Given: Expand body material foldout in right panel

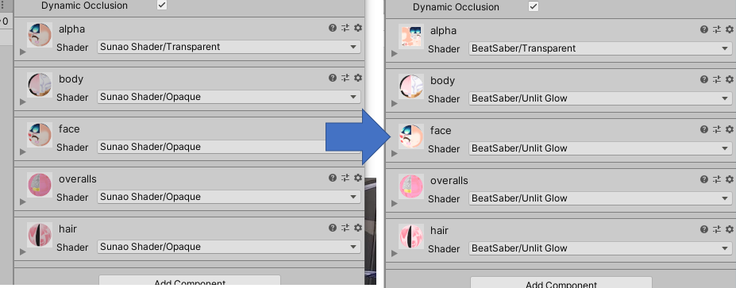Looking at the screenshot, I should coord(394,104).
